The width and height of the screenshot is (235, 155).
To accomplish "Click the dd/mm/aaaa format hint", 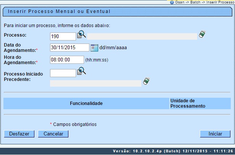I will 113,48.
